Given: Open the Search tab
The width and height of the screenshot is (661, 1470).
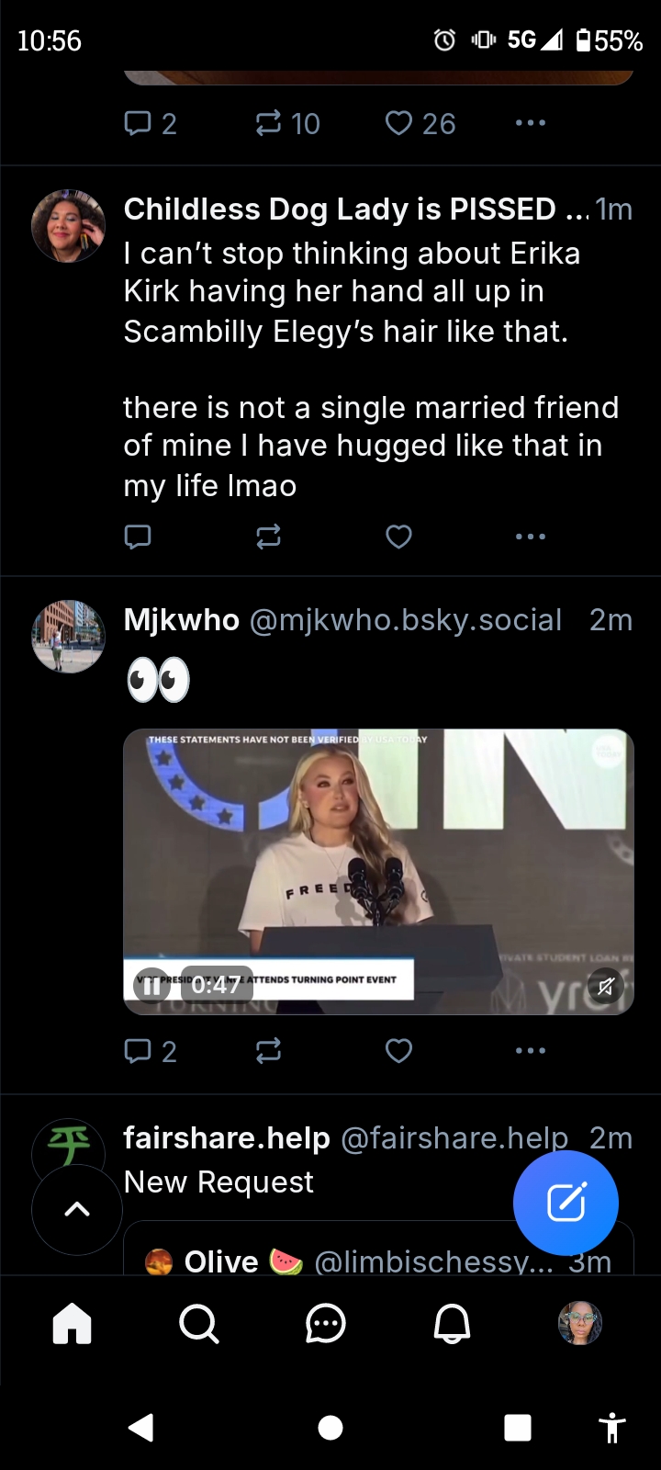Looking at the screenshot, I should [x=198, y=1324].
